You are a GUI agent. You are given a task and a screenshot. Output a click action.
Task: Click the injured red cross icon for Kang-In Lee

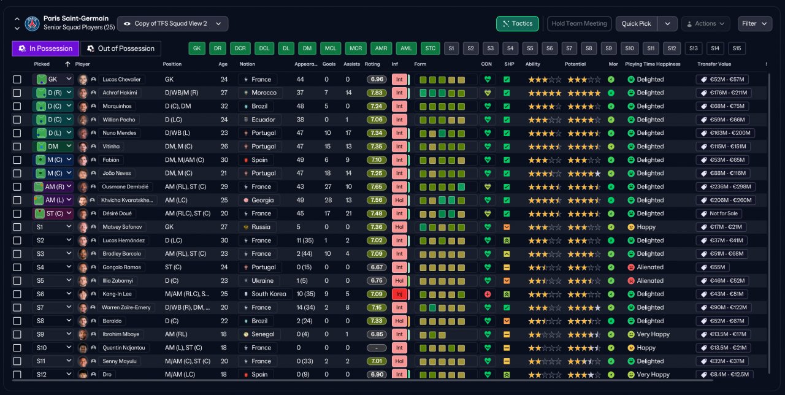pos(488,294)
